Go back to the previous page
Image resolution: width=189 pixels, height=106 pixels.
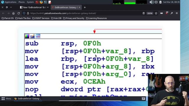pyautogui.click(x=3, y=13)
